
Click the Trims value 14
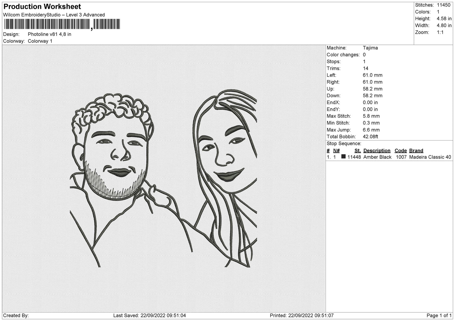366,68
